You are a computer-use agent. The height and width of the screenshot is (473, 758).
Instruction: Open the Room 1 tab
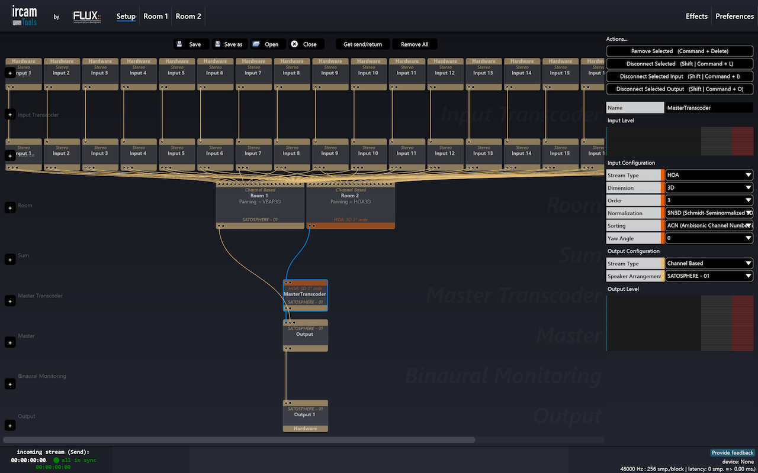click(156, 16)
